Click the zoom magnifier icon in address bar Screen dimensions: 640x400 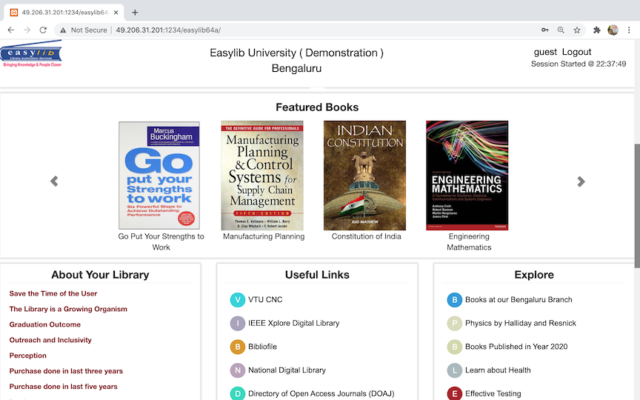tap(561, 30)
